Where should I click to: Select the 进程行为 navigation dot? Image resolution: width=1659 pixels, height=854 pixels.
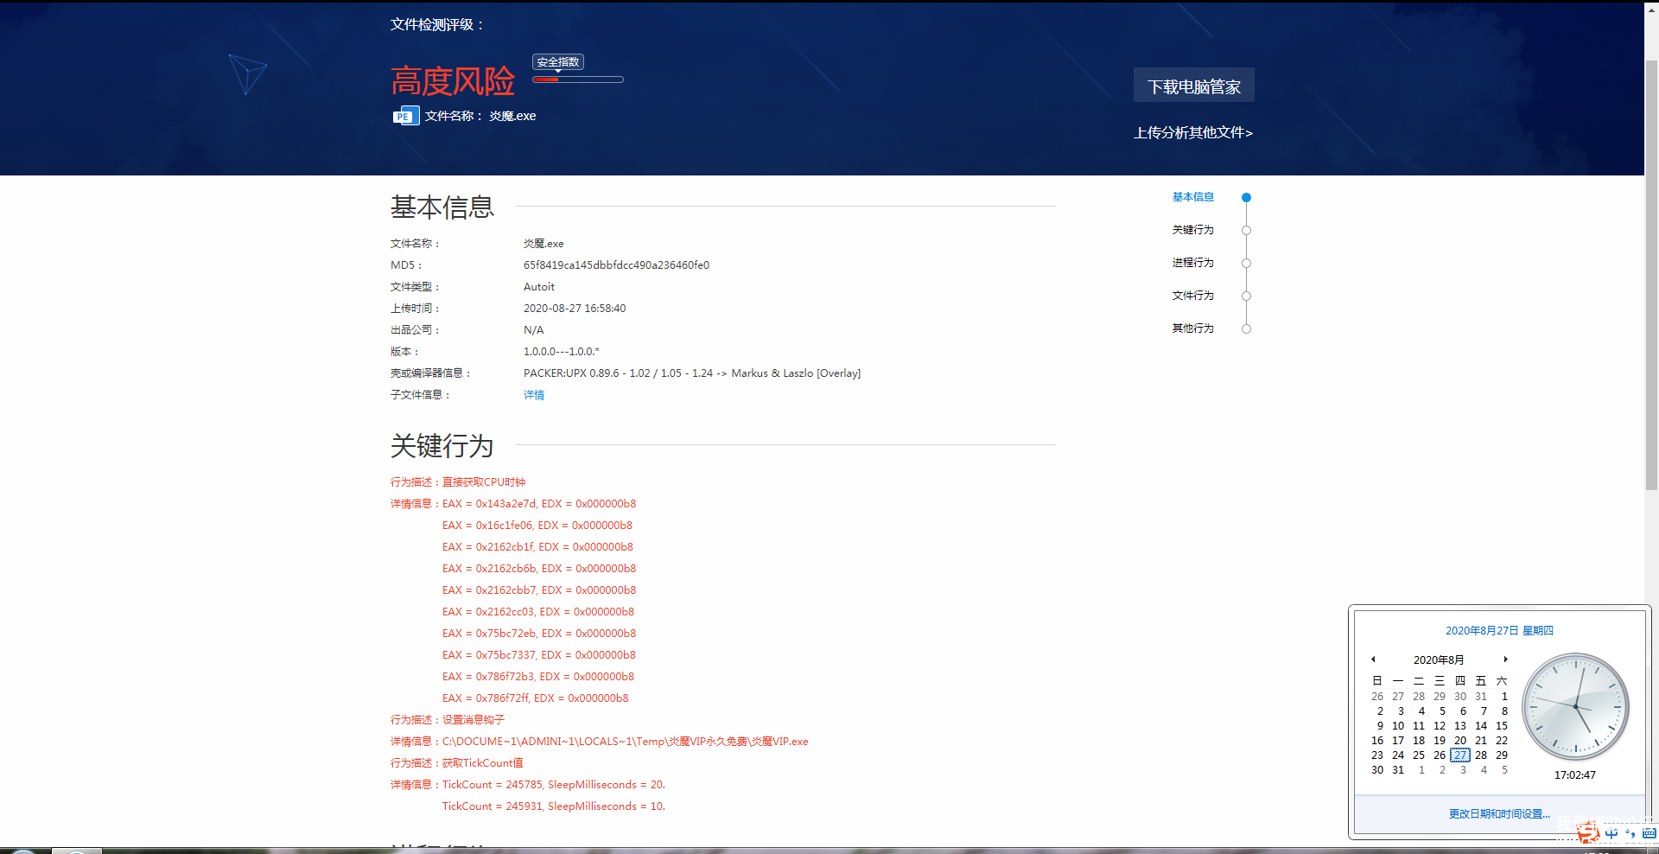click(1246, 264)
